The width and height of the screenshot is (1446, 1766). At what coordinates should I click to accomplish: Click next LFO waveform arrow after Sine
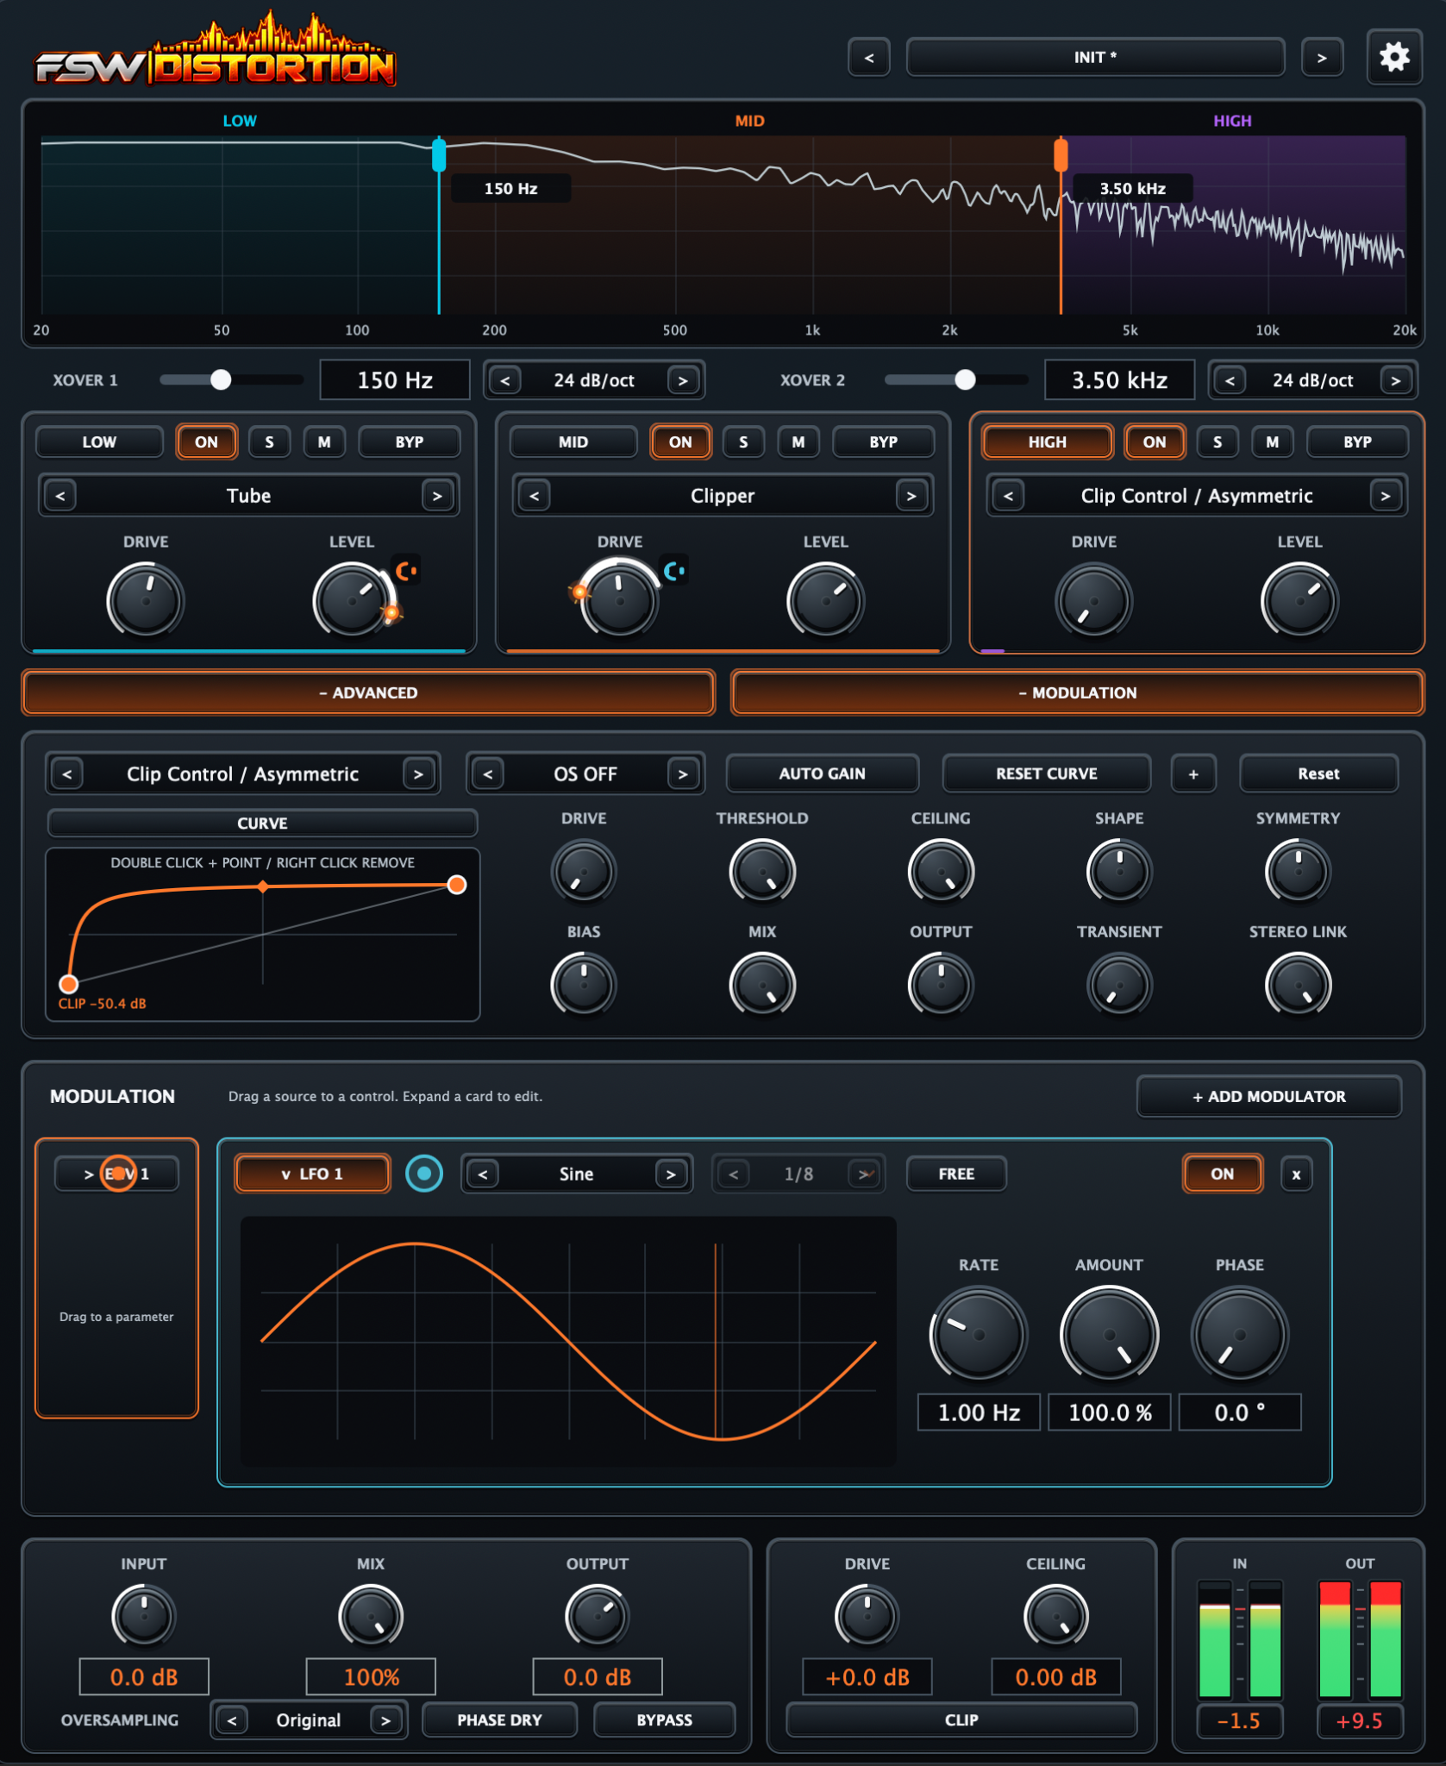click(x=670, y=1174)
